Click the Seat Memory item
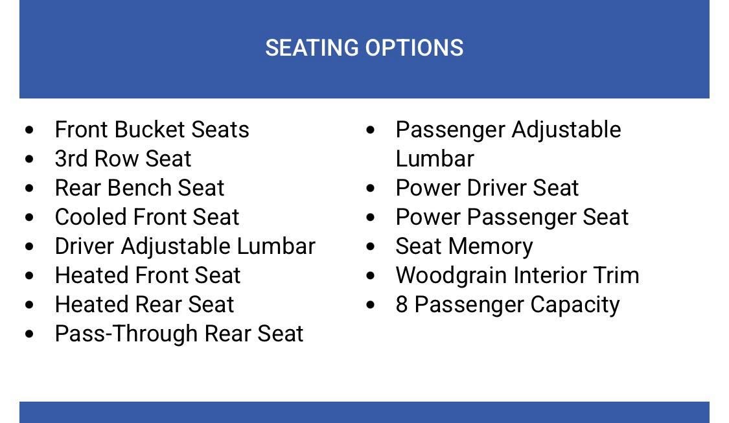This screenshot has height=423, width=729. (464, 246)
